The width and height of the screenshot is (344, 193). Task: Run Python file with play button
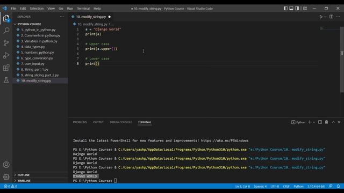pyautogui.click(x=321, y=17)
